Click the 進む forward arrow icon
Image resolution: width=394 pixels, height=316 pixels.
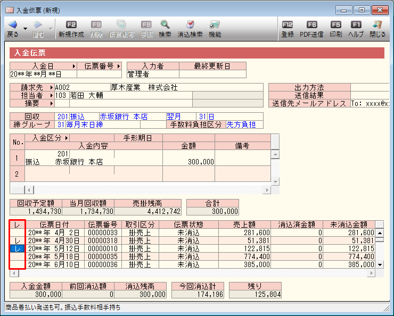click(x=38, y=24)
